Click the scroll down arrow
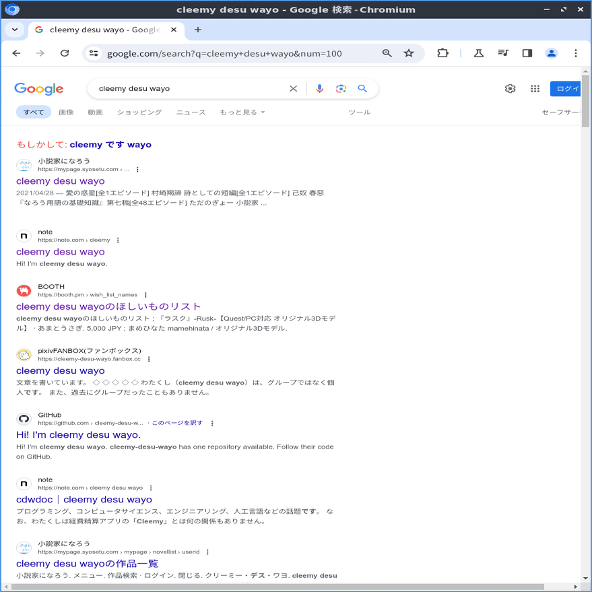The width and height of the screenshot is (592, 592). pos(585,578)
